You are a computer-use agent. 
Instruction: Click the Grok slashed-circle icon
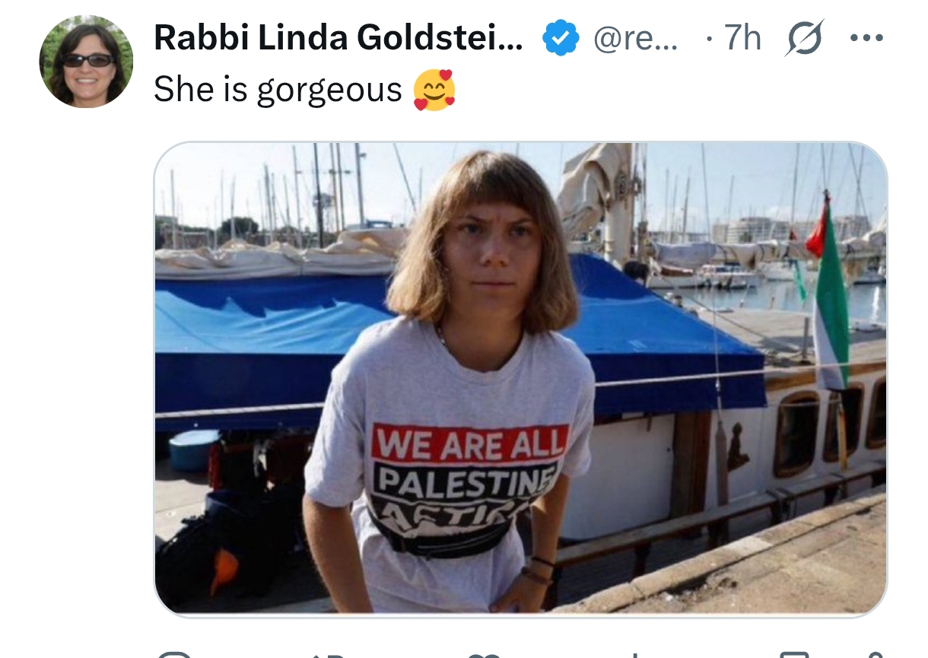tap(805, 38)
